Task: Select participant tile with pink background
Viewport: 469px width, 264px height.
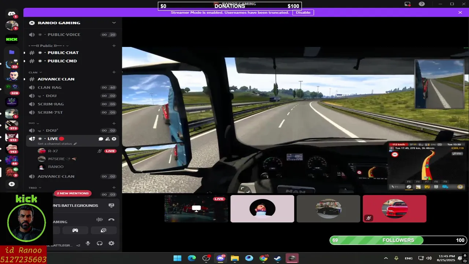Action: pos(262,209)
